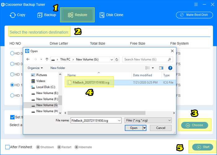217x155 pixels.
Task: Close the Cocosenor Backup Tuner window
Action: point(213,5)
